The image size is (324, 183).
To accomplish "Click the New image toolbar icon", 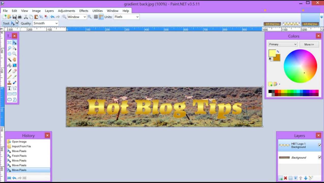I will (4, 17).
